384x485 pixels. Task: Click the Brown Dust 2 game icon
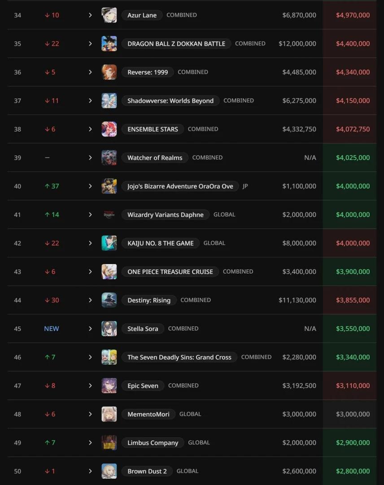109,471
